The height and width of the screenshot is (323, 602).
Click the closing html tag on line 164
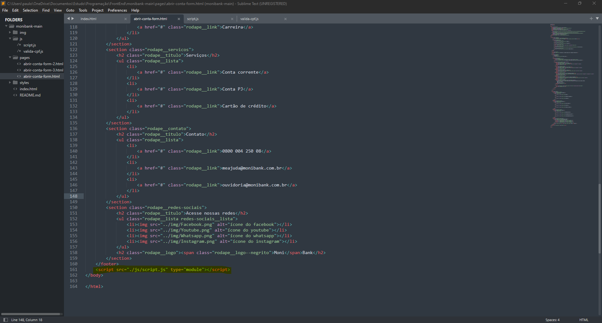tap(94, 286)
